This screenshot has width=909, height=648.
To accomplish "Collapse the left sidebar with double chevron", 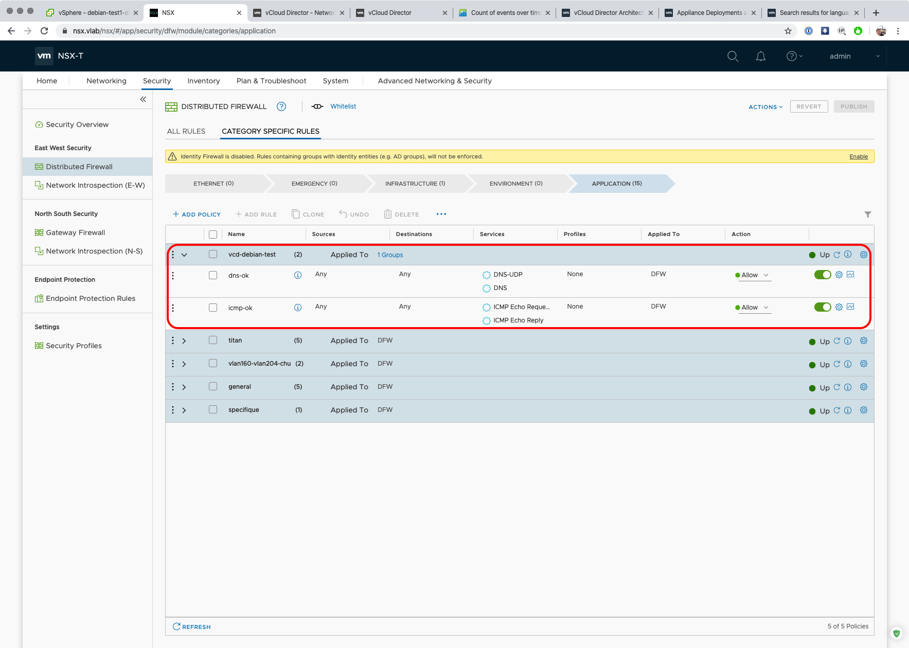I will pos(143,99).
